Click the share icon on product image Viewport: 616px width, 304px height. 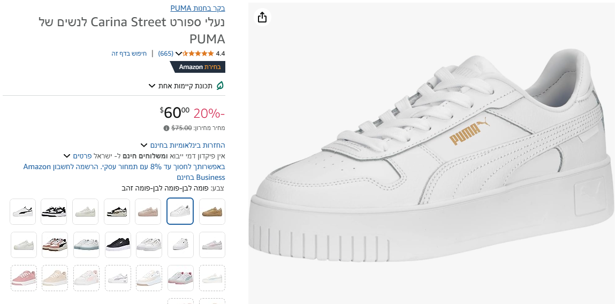pyautogui.click(x=262, y=18)
